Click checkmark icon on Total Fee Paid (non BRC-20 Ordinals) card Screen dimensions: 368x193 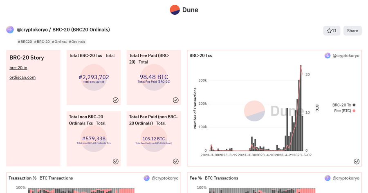[175, 162]
